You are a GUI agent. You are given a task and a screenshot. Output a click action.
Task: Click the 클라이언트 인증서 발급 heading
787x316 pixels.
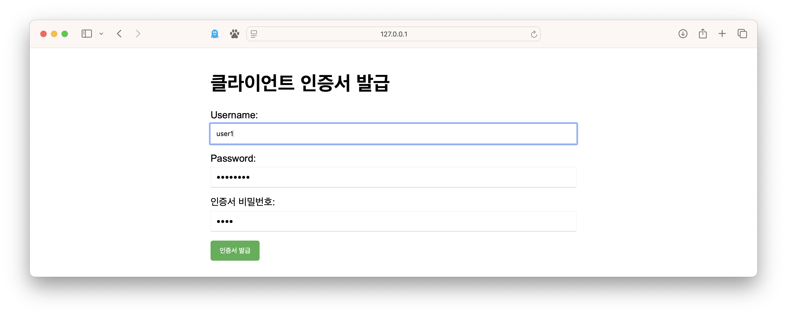pos(300,83)
